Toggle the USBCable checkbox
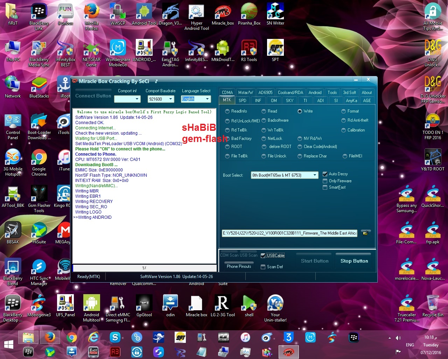The width and height of the screenshot is (448, 359). coord(263,256)
